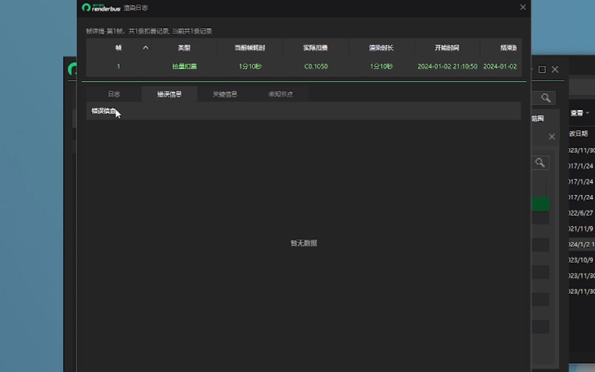Click the 当前帧耗时 column header
This screenshot has width=595, height=372.
[x=250, y=48]
